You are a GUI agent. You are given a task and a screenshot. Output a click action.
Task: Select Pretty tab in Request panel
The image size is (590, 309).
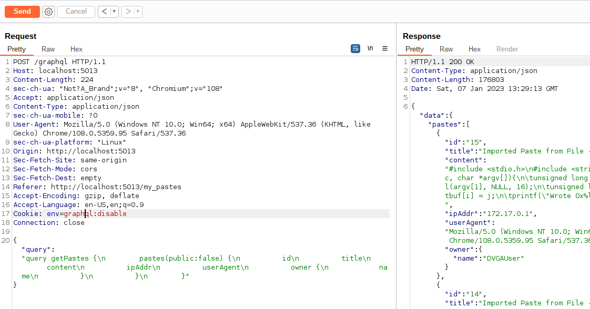[16, 49]
